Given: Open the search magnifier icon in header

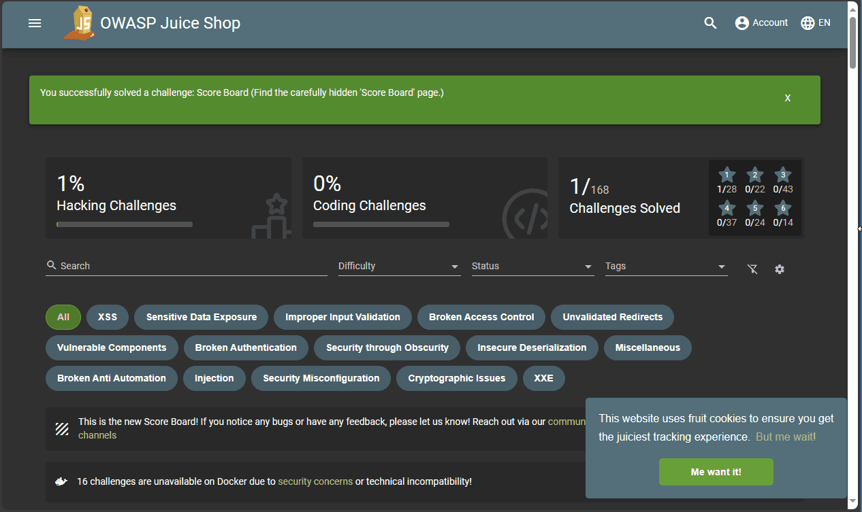Looking at the screenshot, I should click(710, 23).
